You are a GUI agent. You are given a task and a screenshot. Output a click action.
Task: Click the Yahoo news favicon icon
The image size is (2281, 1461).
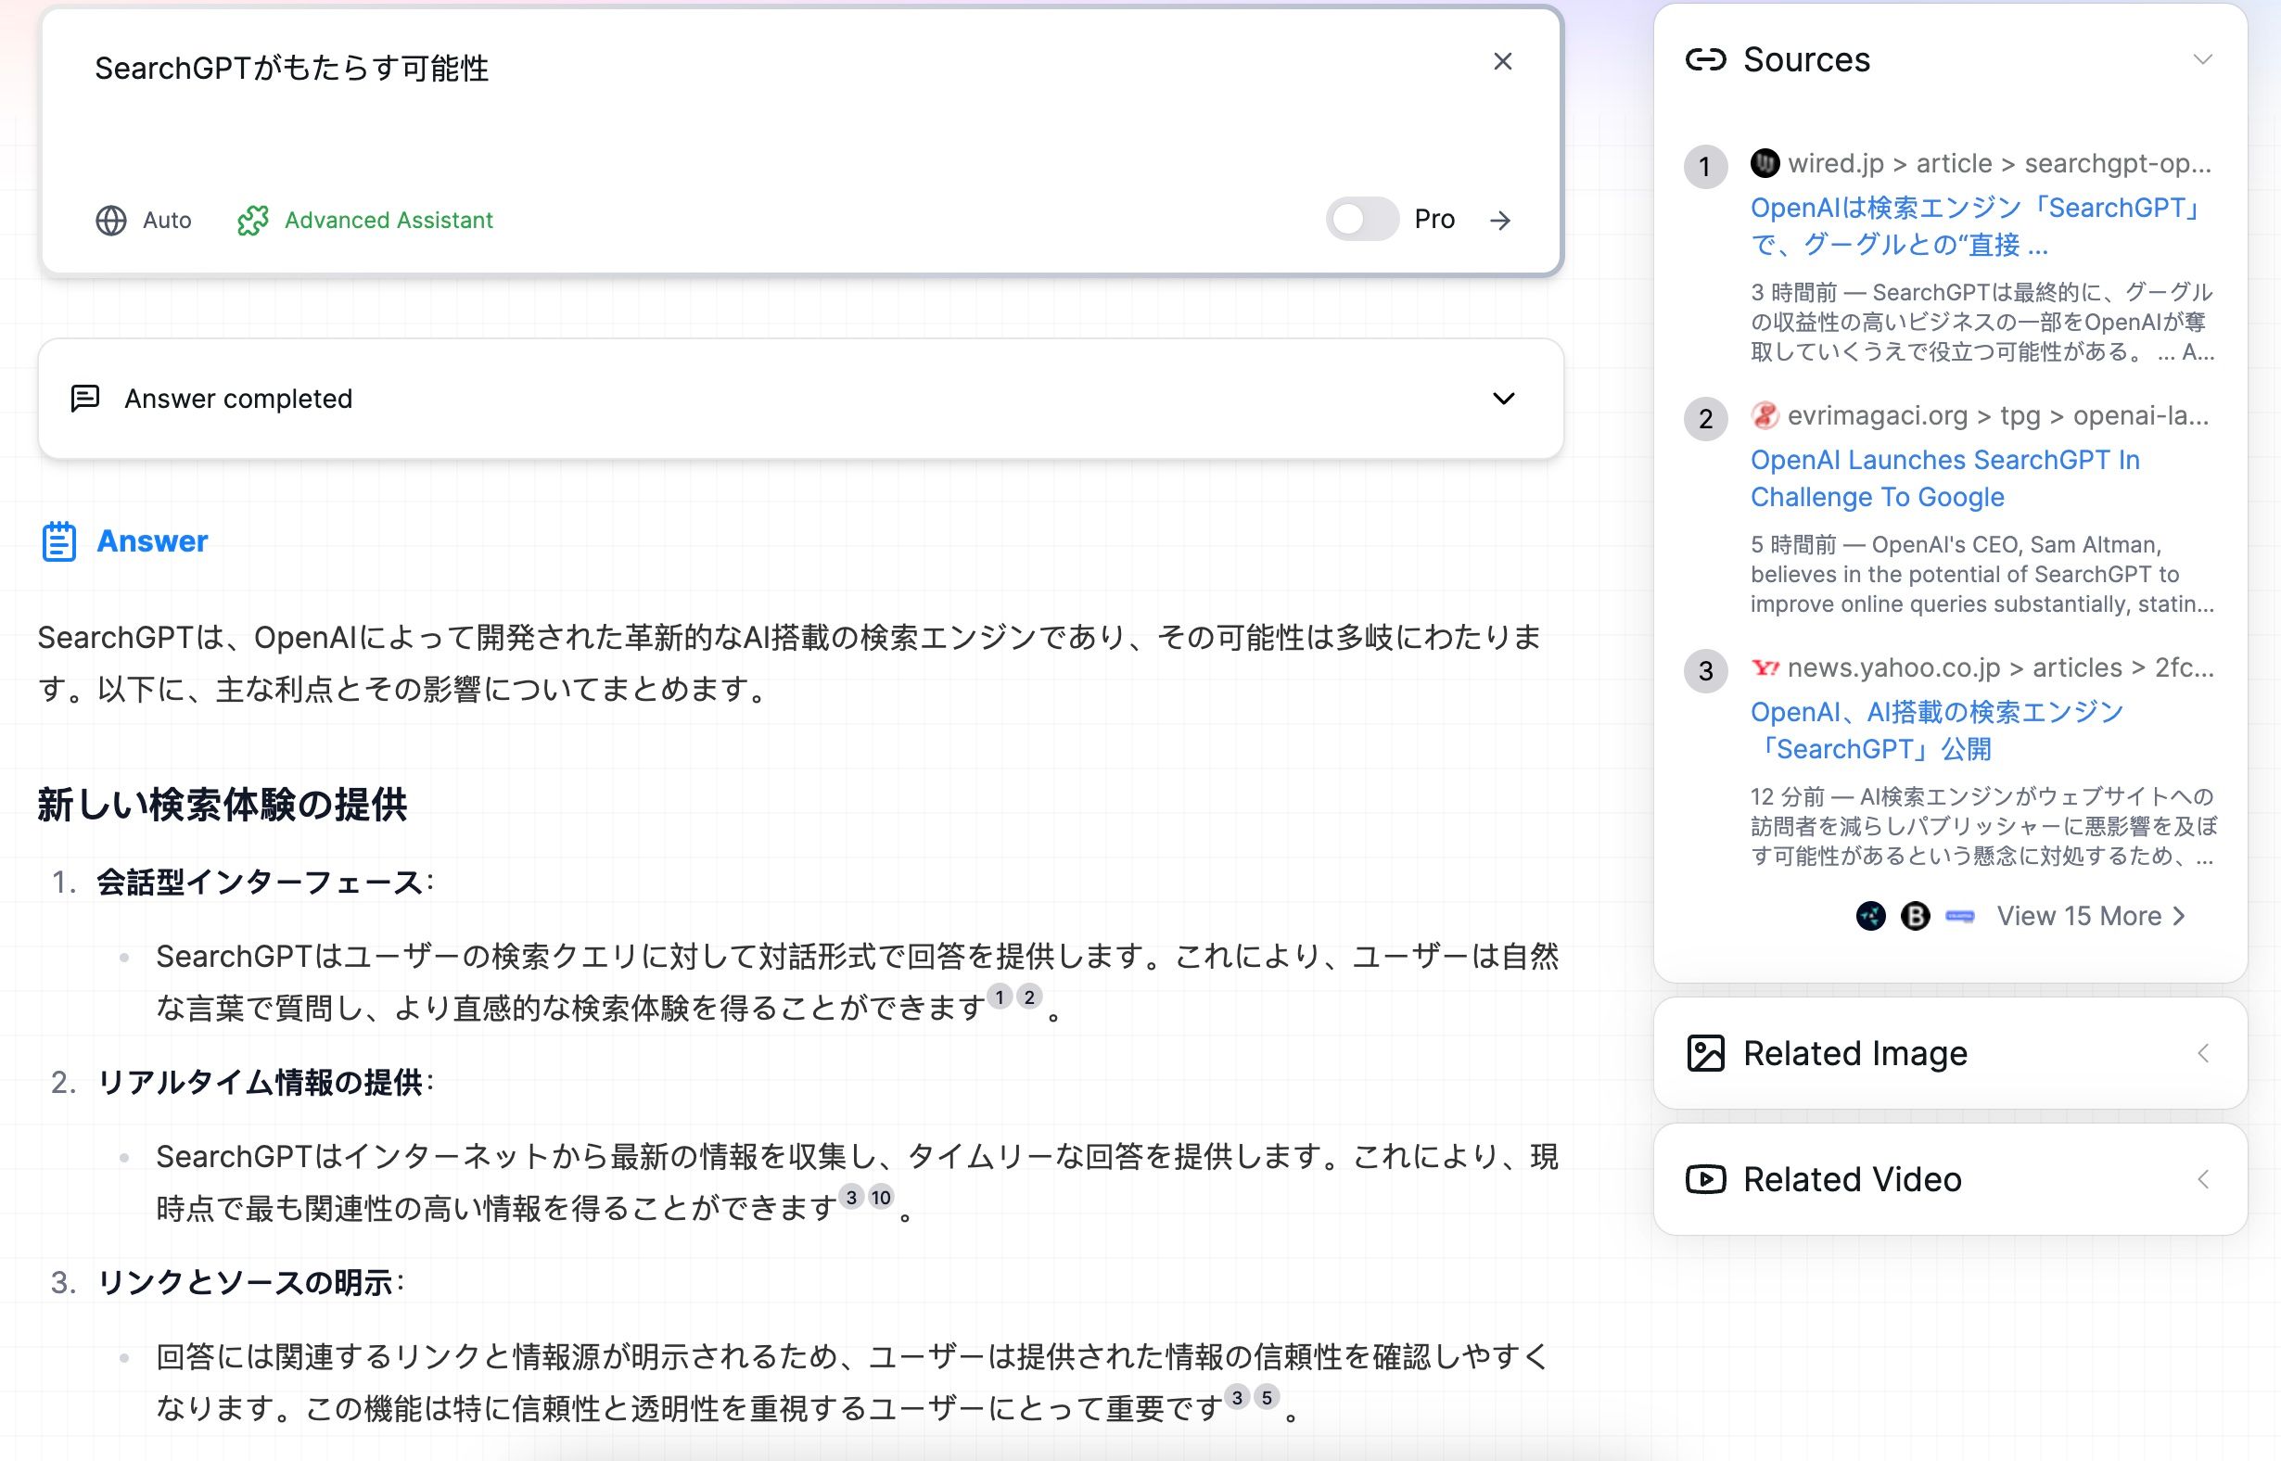point(1765,667)
